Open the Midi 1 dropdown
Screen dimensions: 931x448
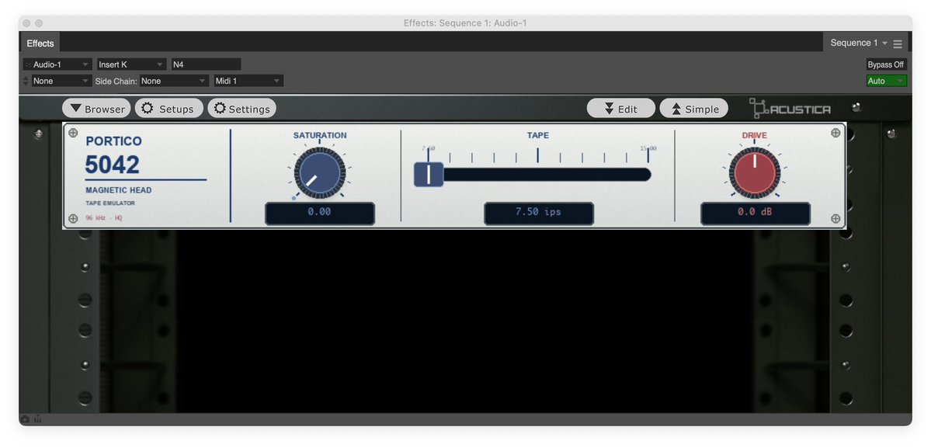click(248, 81)
